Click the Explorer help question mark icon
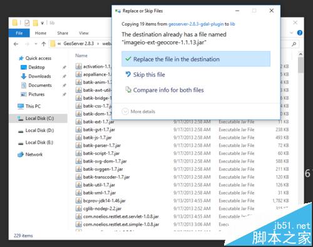 (300, 33)
